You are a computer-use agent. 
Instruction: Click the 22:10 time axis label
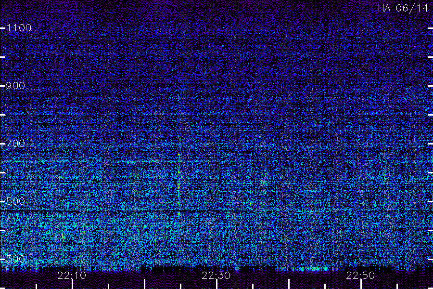(x=72, y=276)
